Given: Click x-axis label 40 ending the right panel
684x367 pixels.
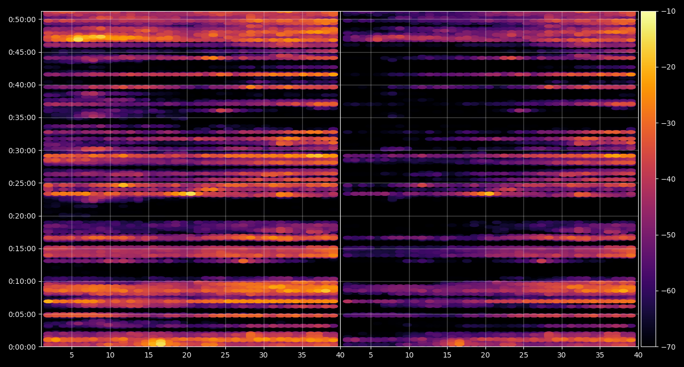Looking at the screenshot, I should [638, 355].
